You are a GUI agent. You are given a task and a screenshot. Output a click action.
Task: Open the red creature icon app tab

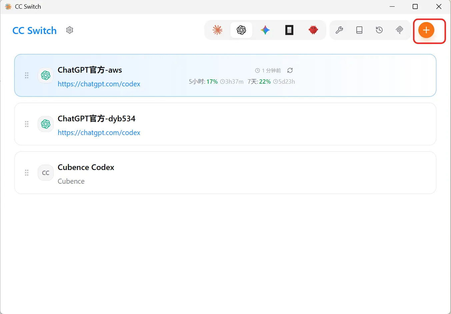(x=313, y=30)
